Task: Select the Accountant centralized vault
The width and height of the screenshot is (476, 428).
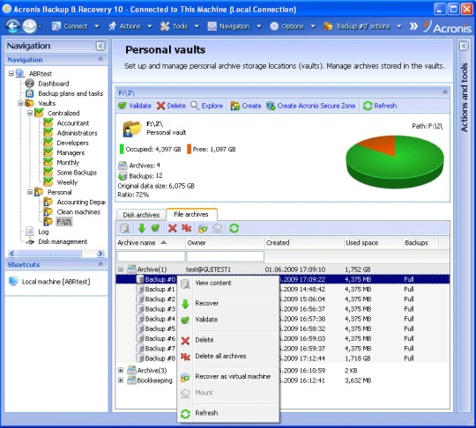Action: click(73, 123)
